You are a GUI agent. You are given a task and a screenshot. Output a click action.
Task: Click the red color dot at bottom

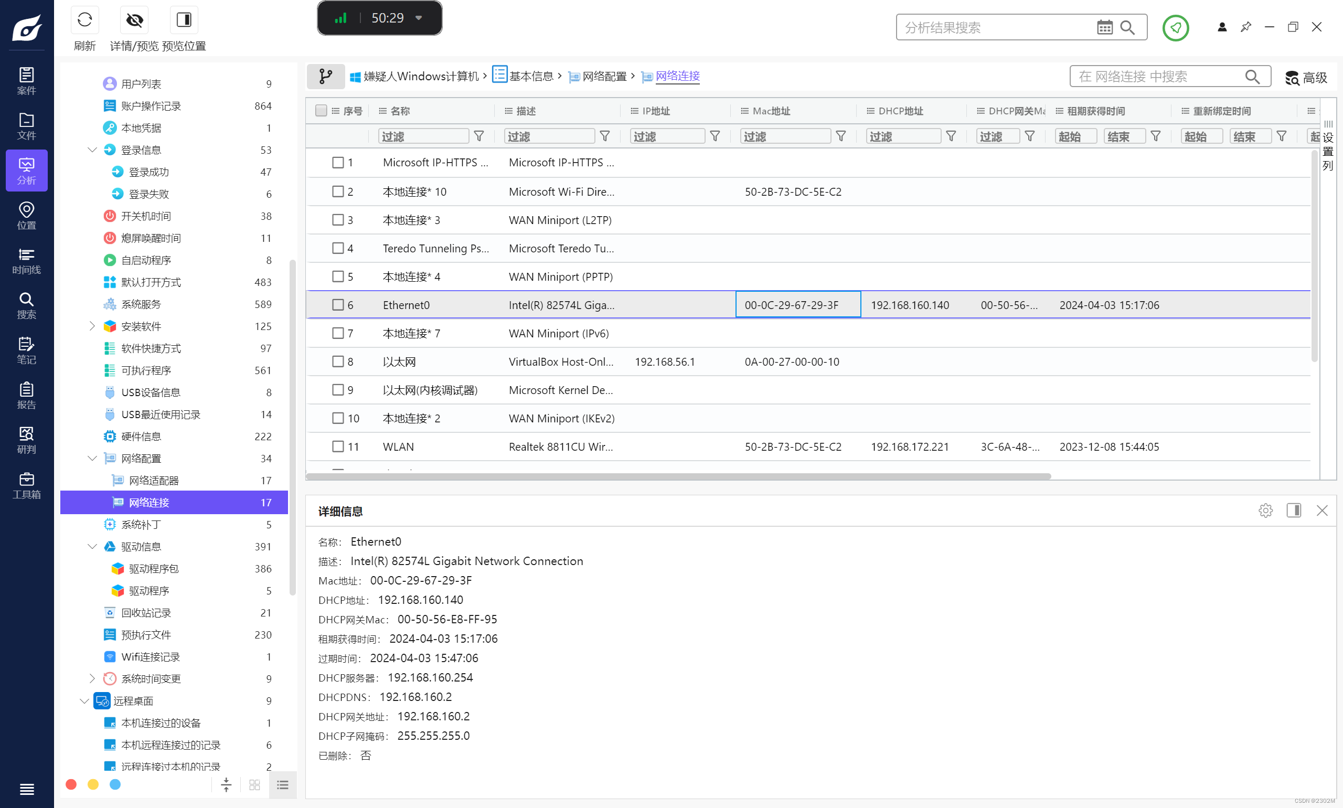click(71, 784)
